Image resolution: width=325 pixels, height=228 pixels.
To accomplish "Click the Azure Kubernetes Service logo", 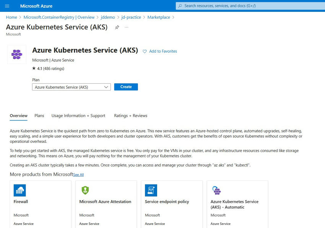I will pos(16,54).
